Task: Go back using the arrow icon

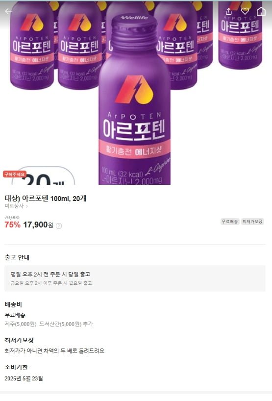Action: coord(9,11)
